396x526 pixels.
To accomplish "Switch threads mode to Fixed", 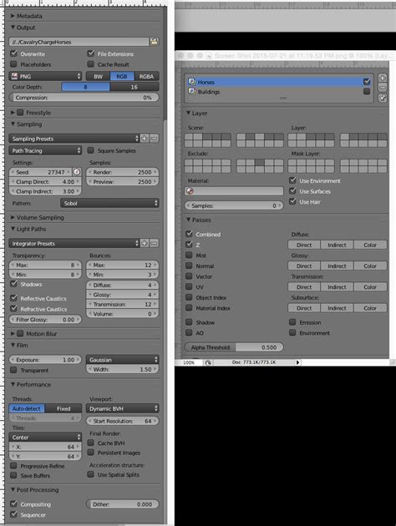I will click(63, 408).
